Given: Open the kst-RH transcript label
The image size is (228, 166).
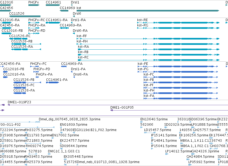Looking at the screenshot, I should tap(82, 41).
